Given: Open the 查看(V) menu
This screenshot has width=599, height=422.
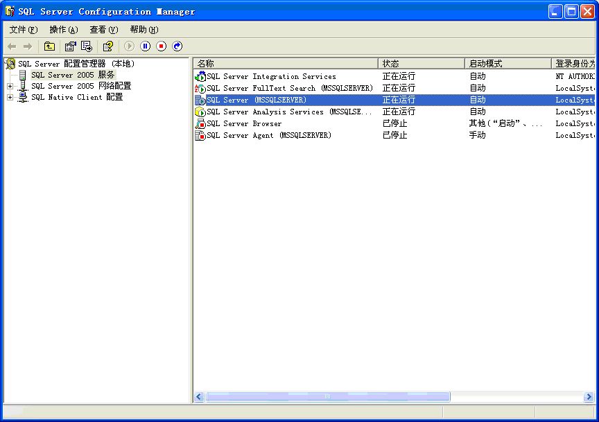Looking at the screenshot, I should point(103,30).
